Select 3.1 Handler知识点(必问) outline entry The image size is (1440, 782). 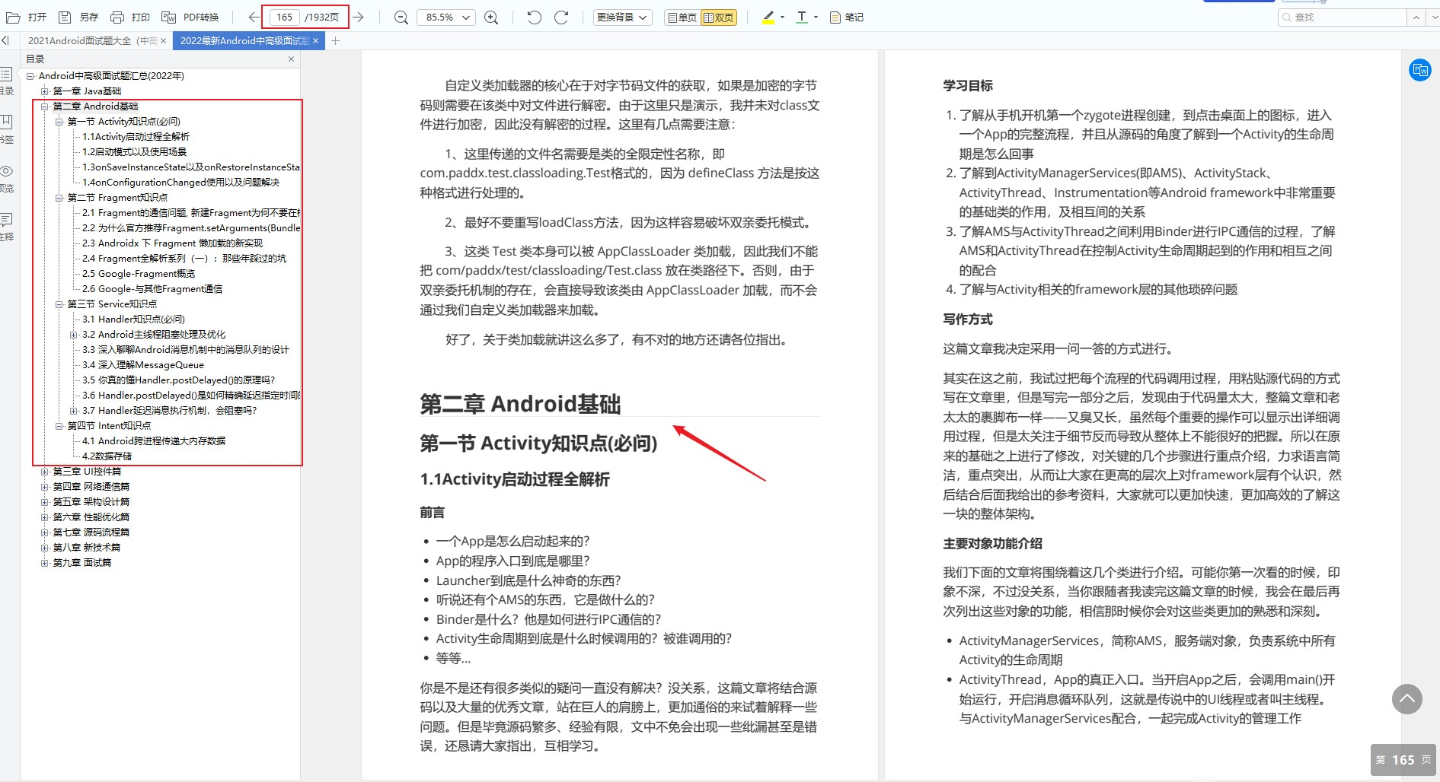pos(133,319)
